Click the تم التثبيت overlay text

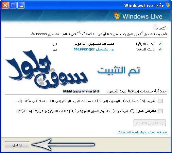point(119,71)
